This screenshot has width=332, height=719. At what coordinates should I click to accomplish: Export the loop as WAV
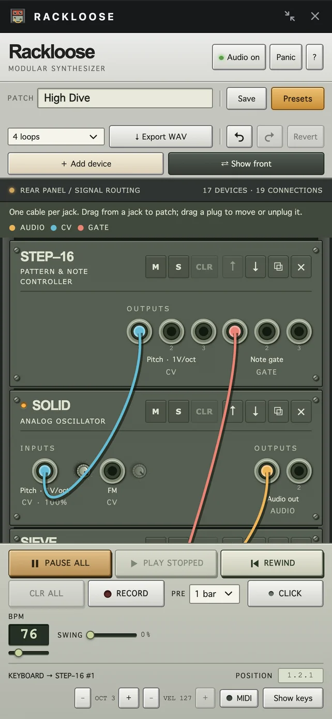coord(161,137)
